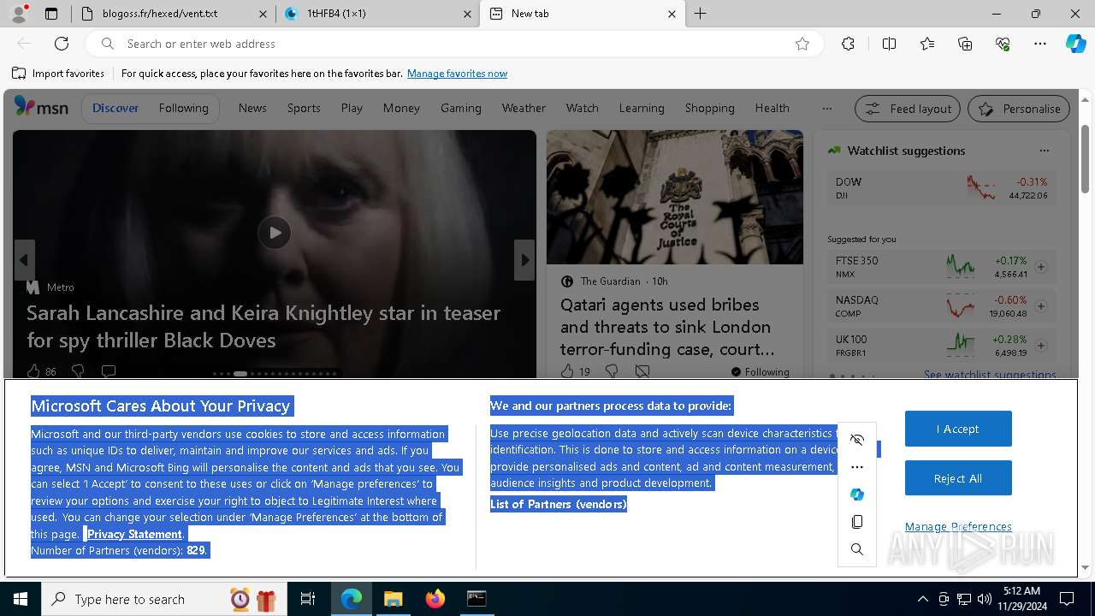Switch to the 1tHFB4 tab

pyautogui.click(x=376, y=14)
